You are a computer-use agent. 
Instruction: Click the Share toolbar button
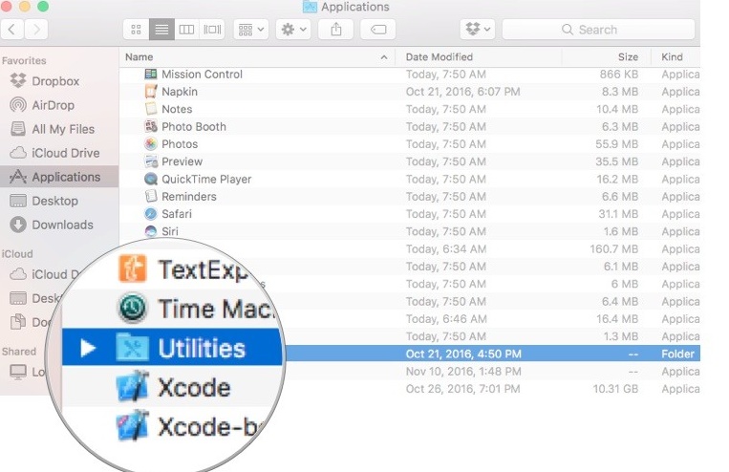point(335,30)
